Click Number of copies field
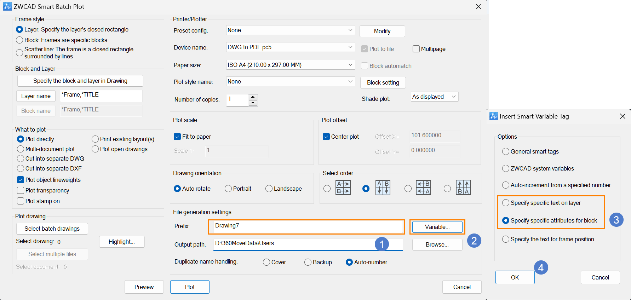The image size is (631, 300). 237,100
